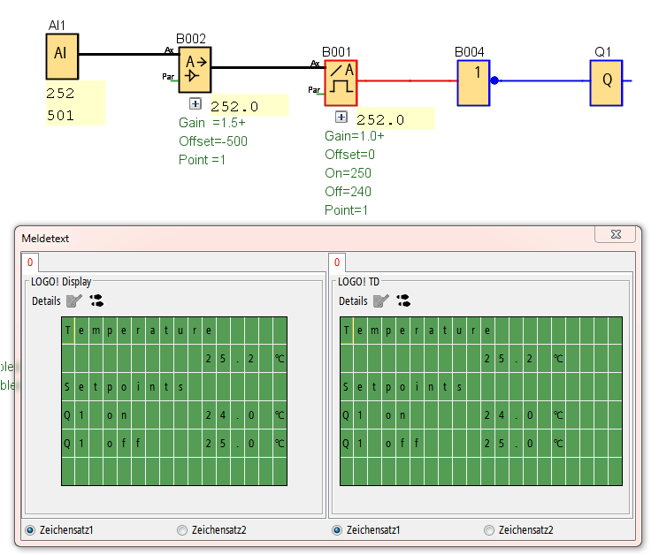Click footsteps icon in LOGO! TD panel
This screenshot has height=555, width=659.
pyautogui.click(x=403, y=300)
